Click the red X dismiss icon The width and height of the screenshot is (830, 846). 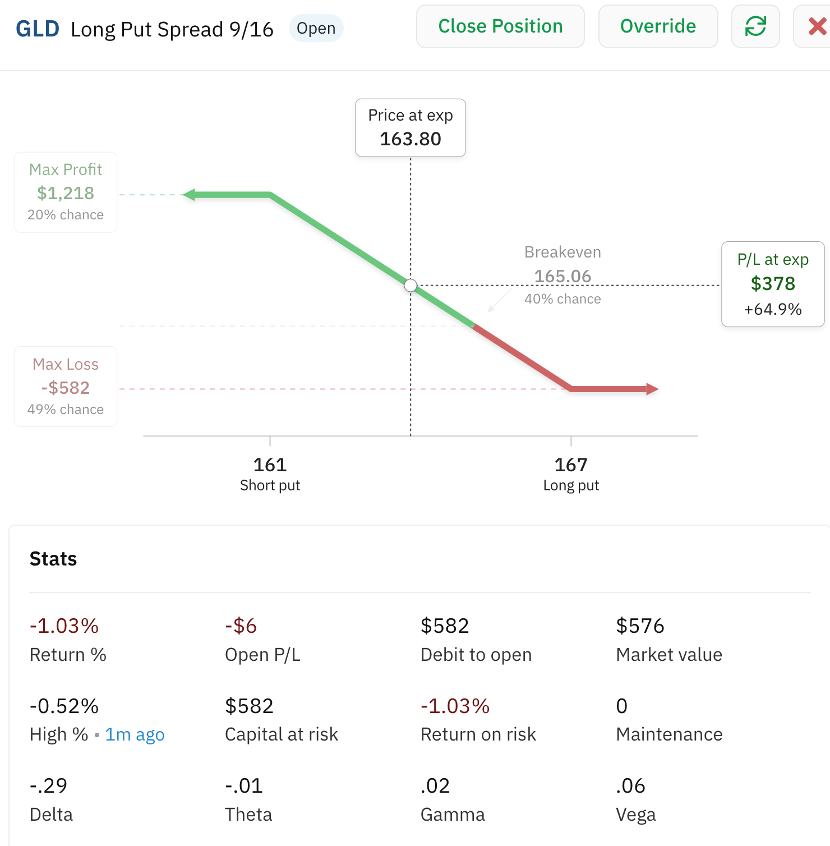818,26
